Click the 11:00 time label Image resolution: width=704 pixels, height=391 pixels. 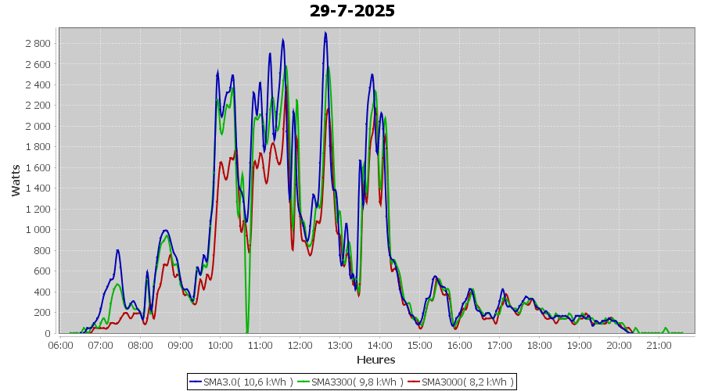click(x=260, y=346)
